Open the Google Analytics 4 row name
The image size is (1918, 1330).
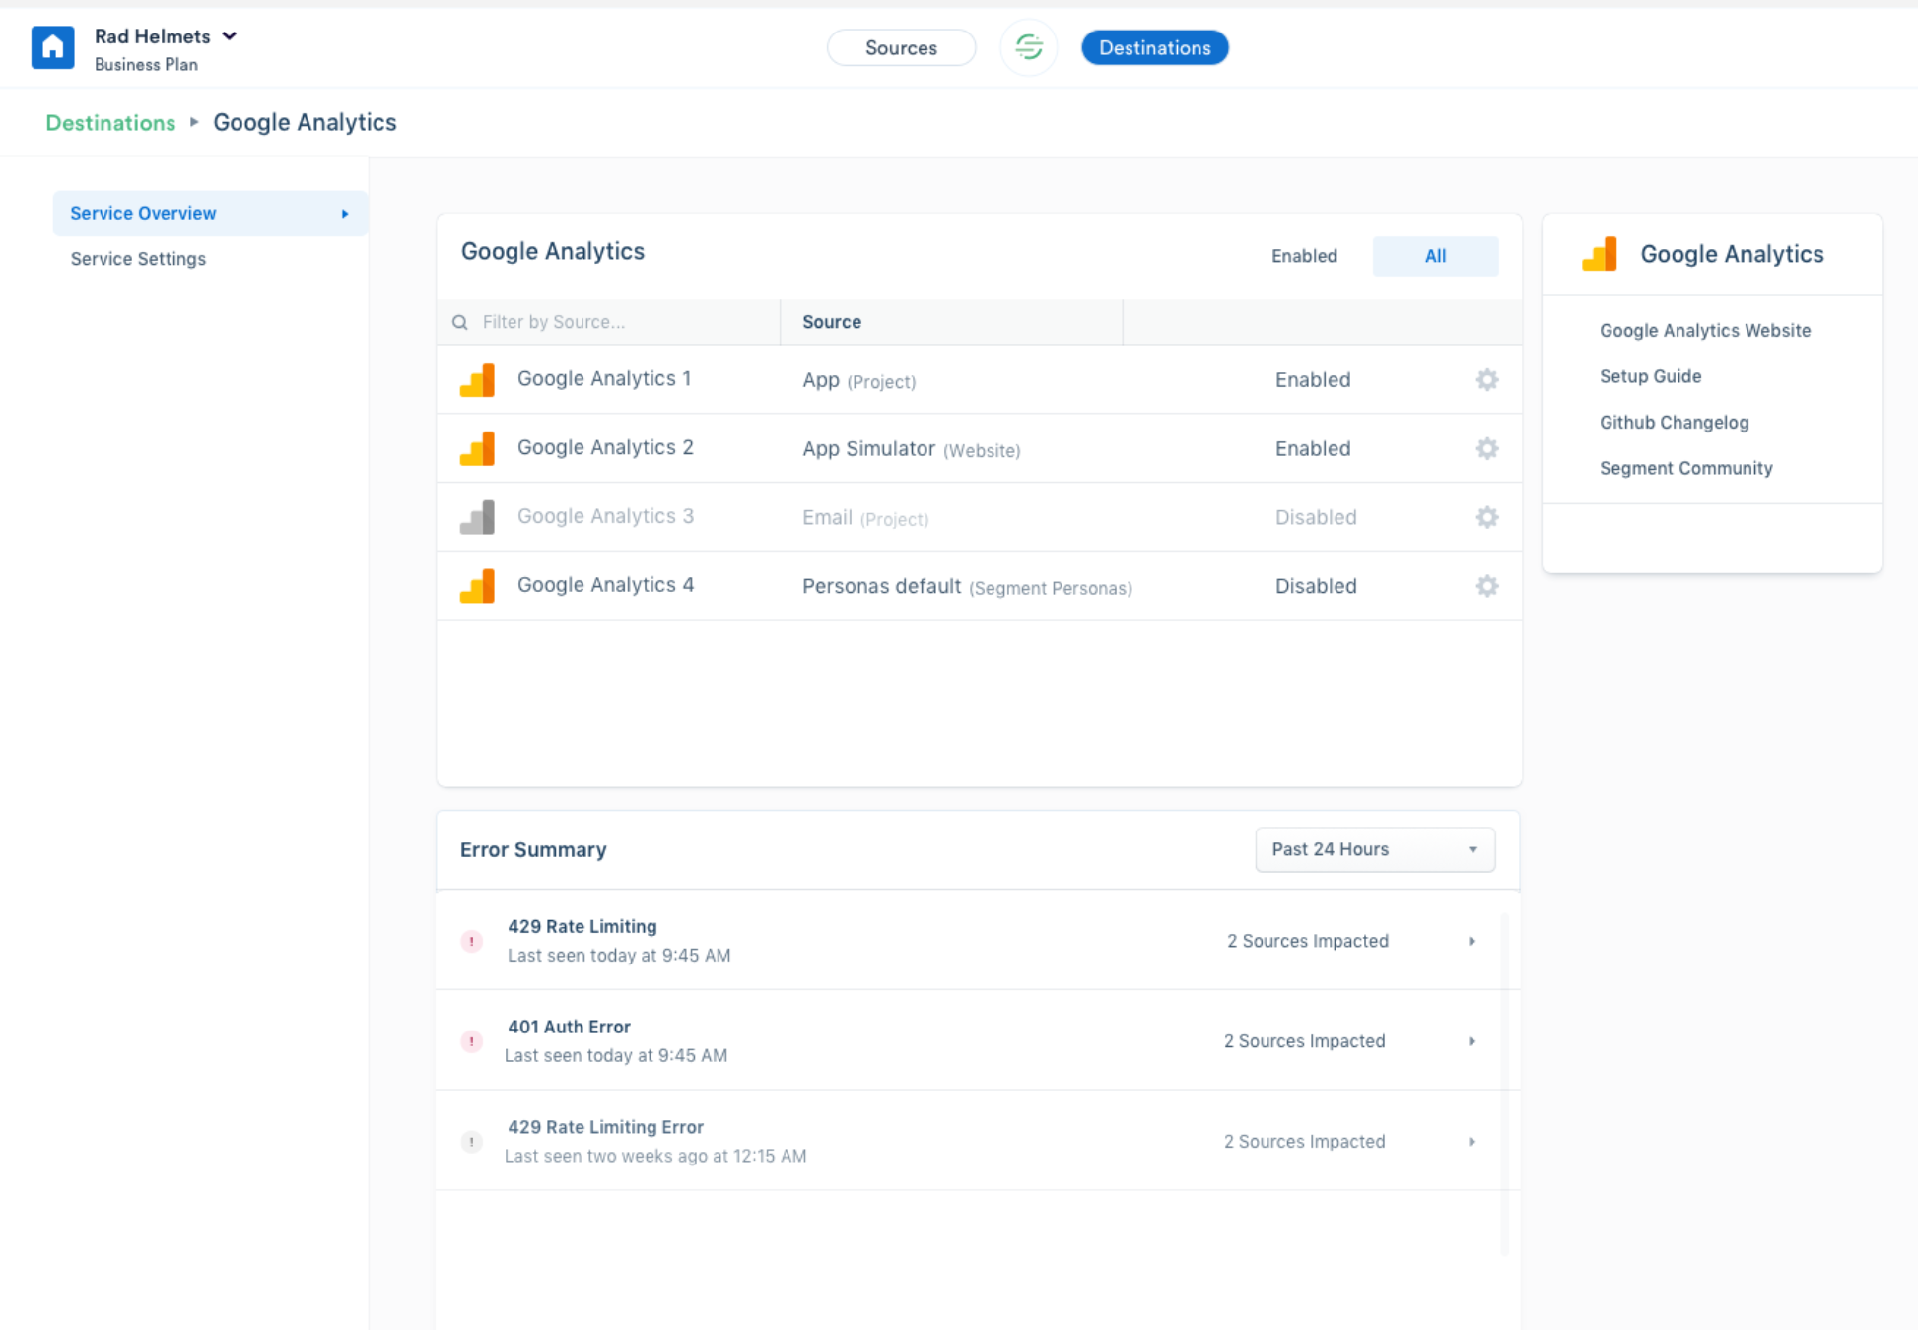pos(605,586)
